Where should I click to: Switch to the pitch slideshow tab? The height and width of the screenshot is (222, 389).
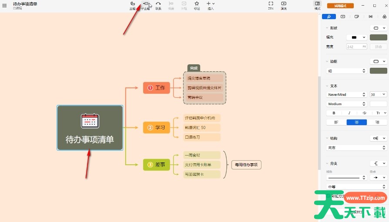pos(343,17)
